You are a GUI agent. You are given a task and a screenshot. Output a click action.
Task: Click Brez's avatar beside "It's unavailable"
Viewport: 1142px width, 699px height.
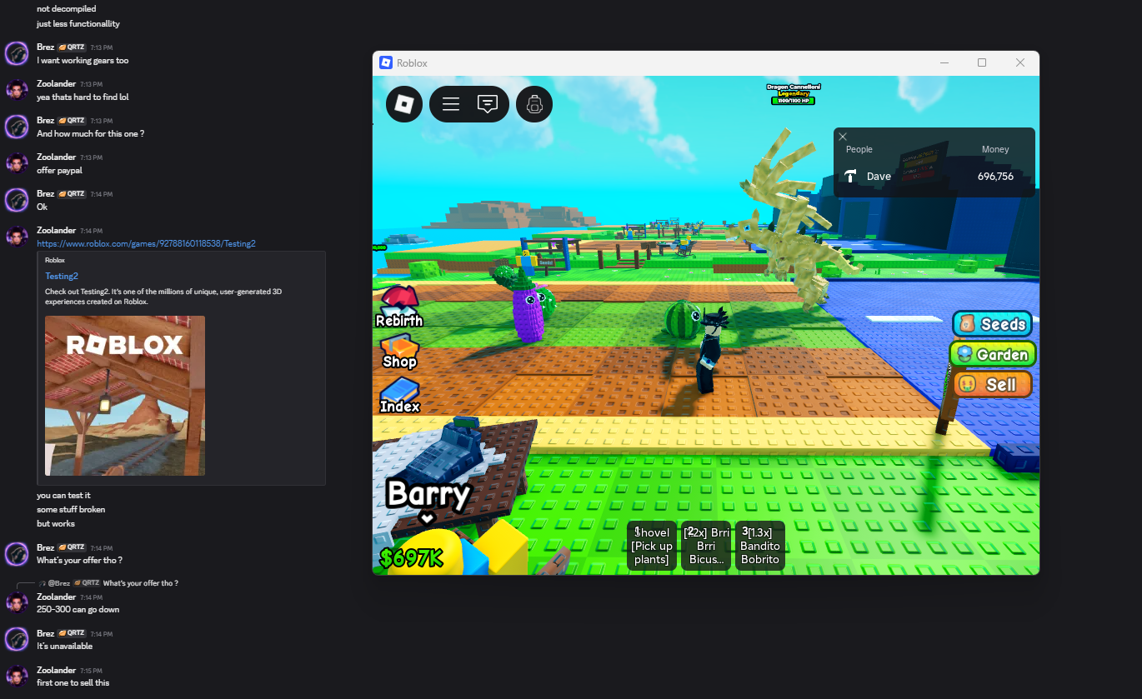tap(18, 639)
